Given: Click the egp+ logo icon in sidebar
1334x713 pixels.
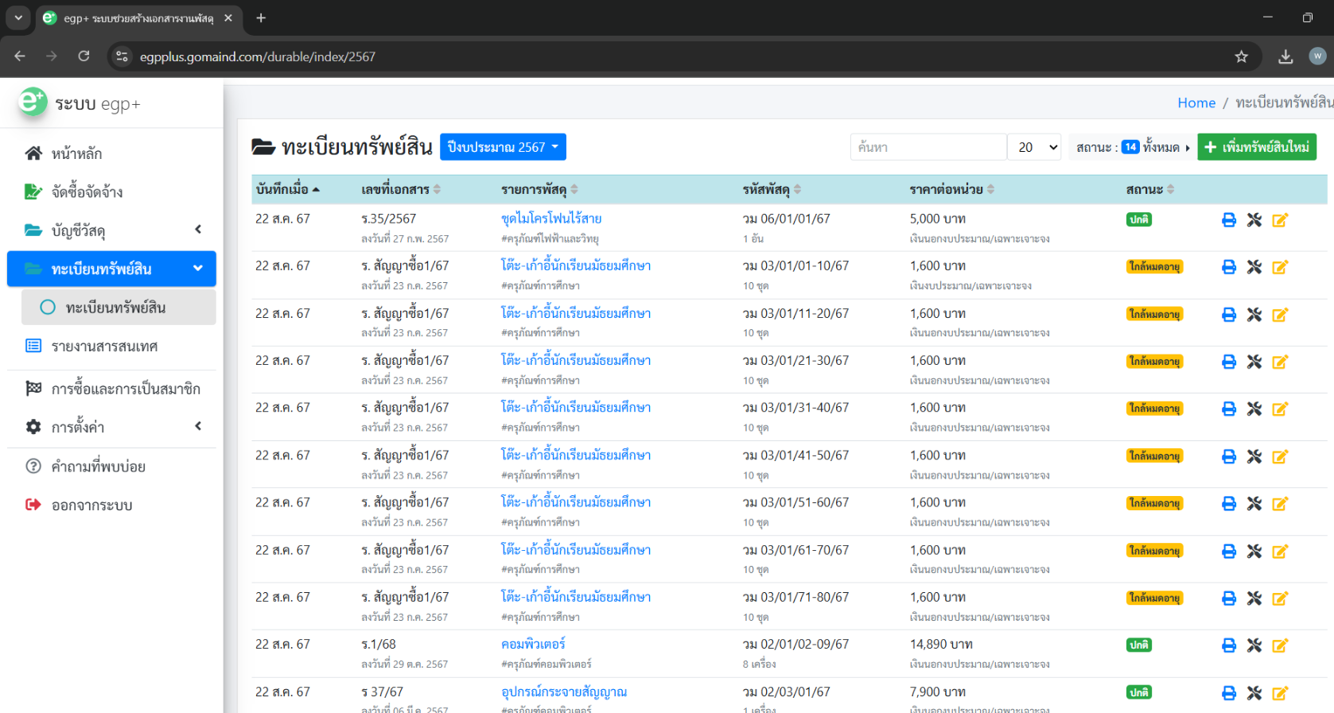Looking at the screenshot, I should [x=33, y=102].
